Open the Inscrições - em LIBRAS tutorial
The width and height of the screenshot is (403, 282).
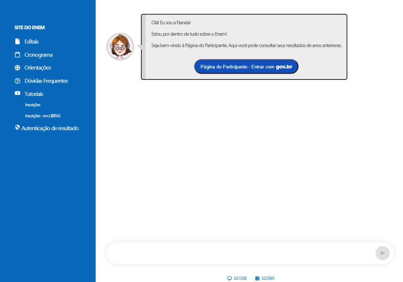coord(43,116)
